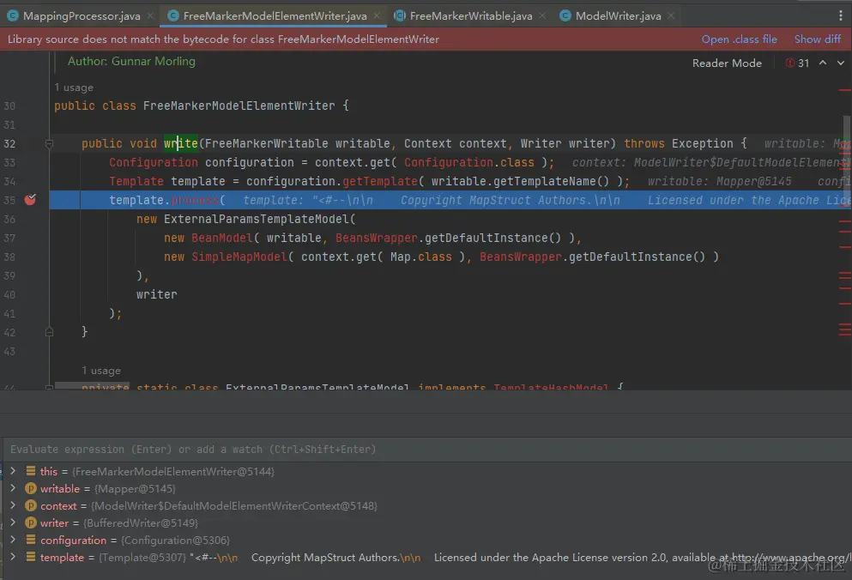This screenshot has width=852, height=580.
Task: Collapse the write method fold on line 32
Action: coord(49,144)
